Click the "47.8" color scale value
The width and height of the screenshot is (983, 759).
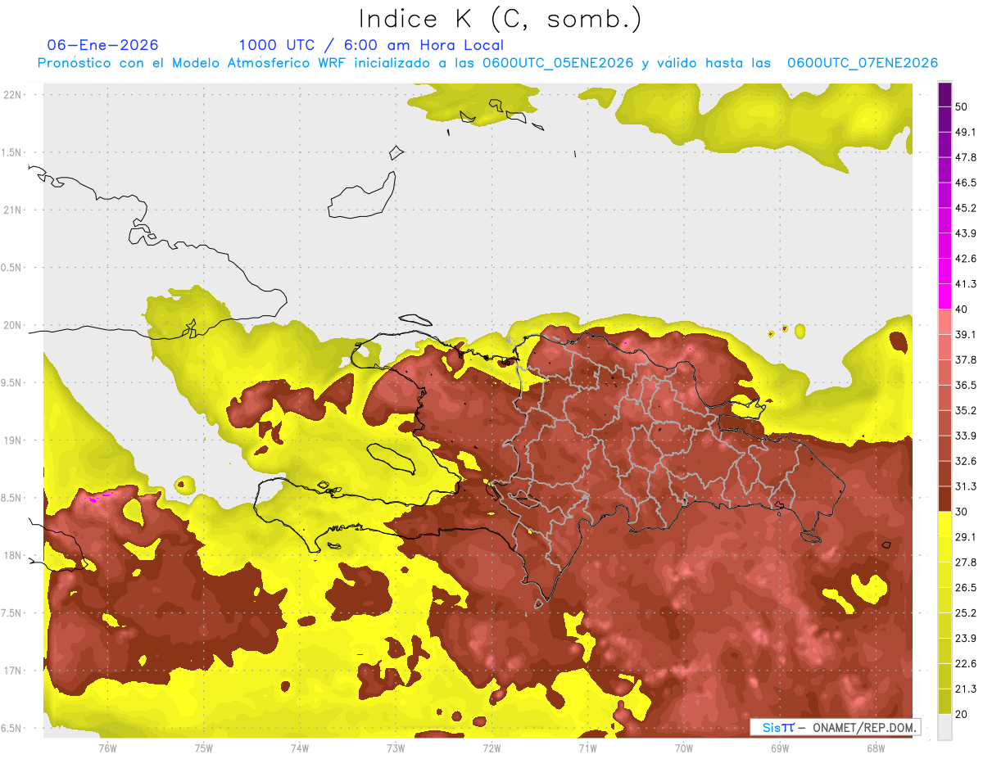pos(966,157)
